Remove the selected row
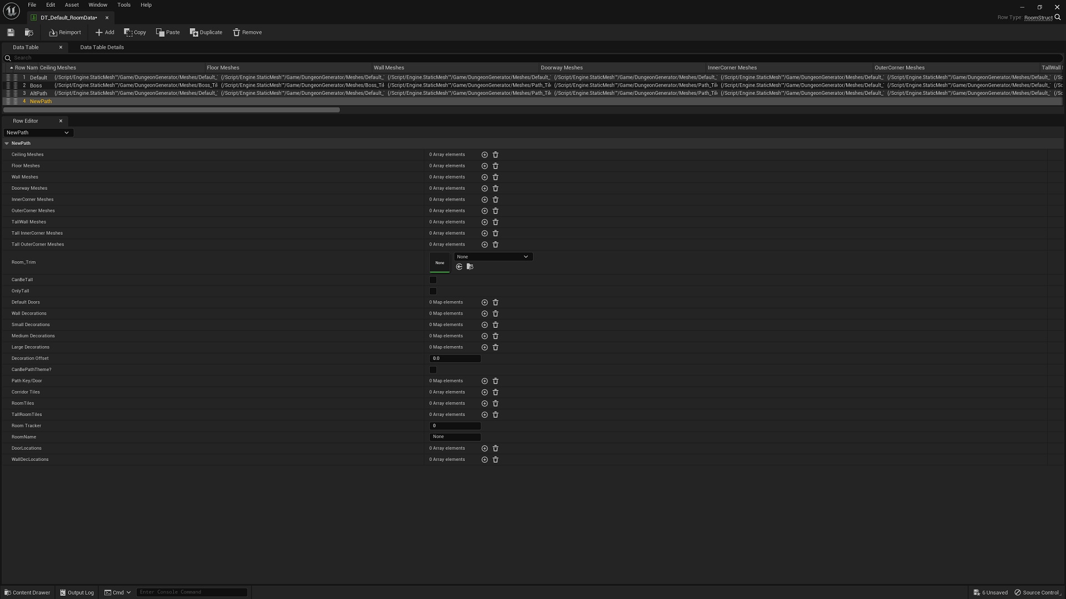 pos(247,32)
